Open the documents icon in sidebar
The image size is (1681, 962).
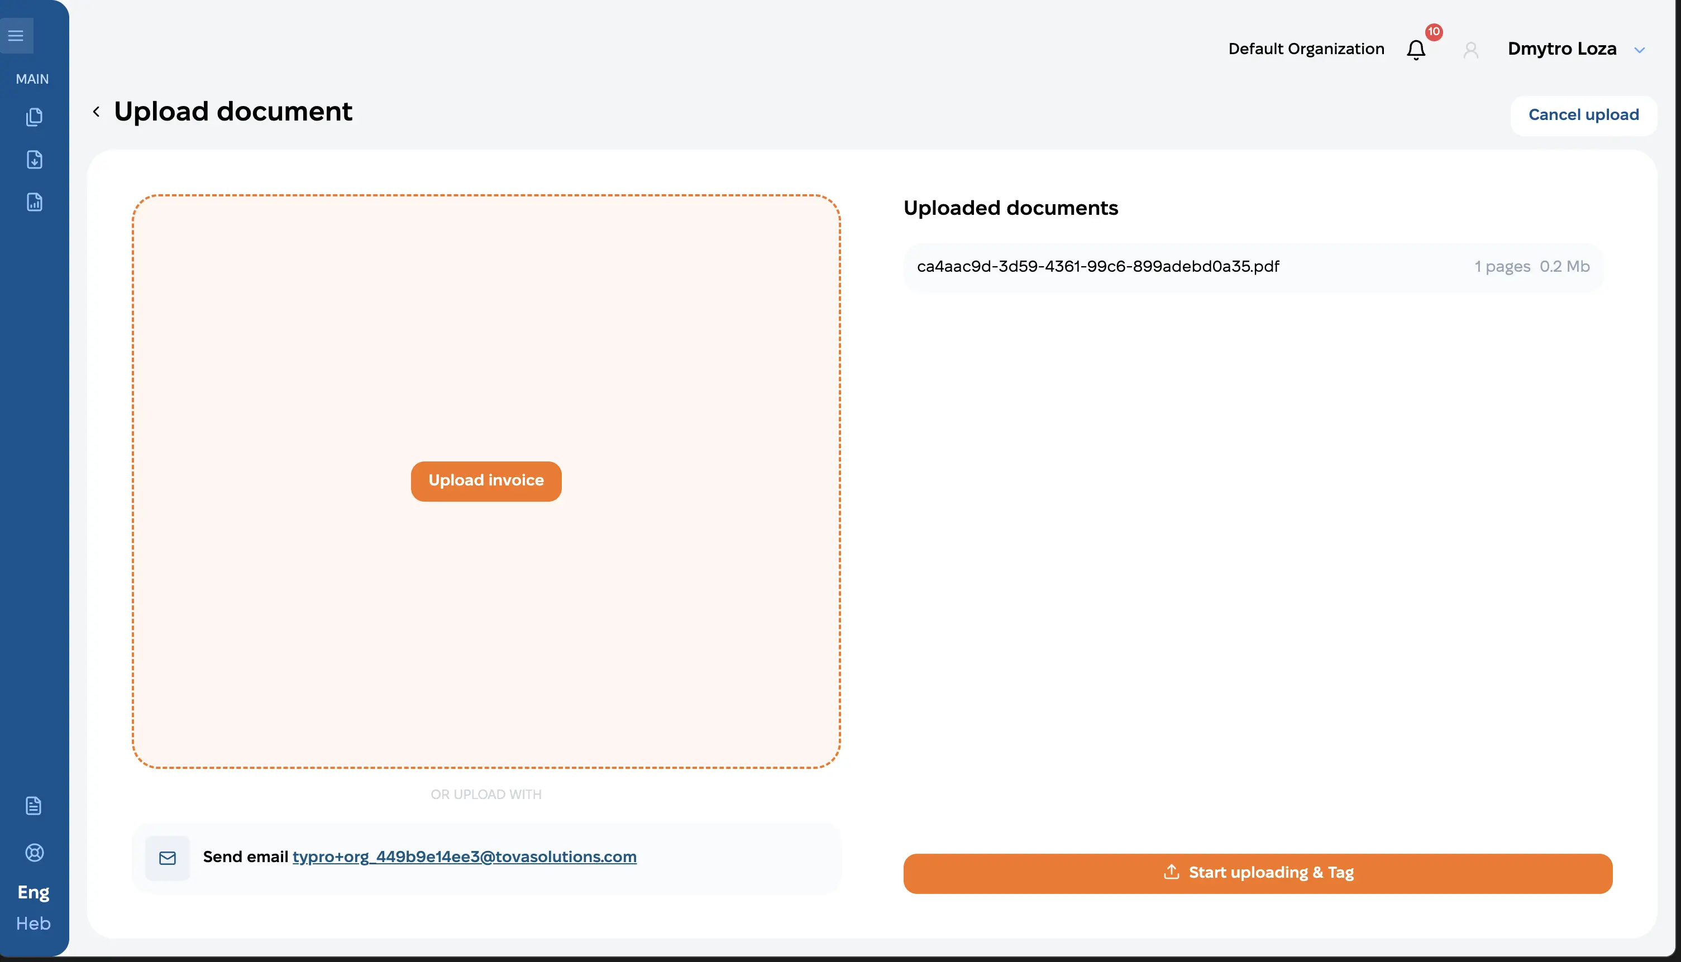(x=34, y=117)
